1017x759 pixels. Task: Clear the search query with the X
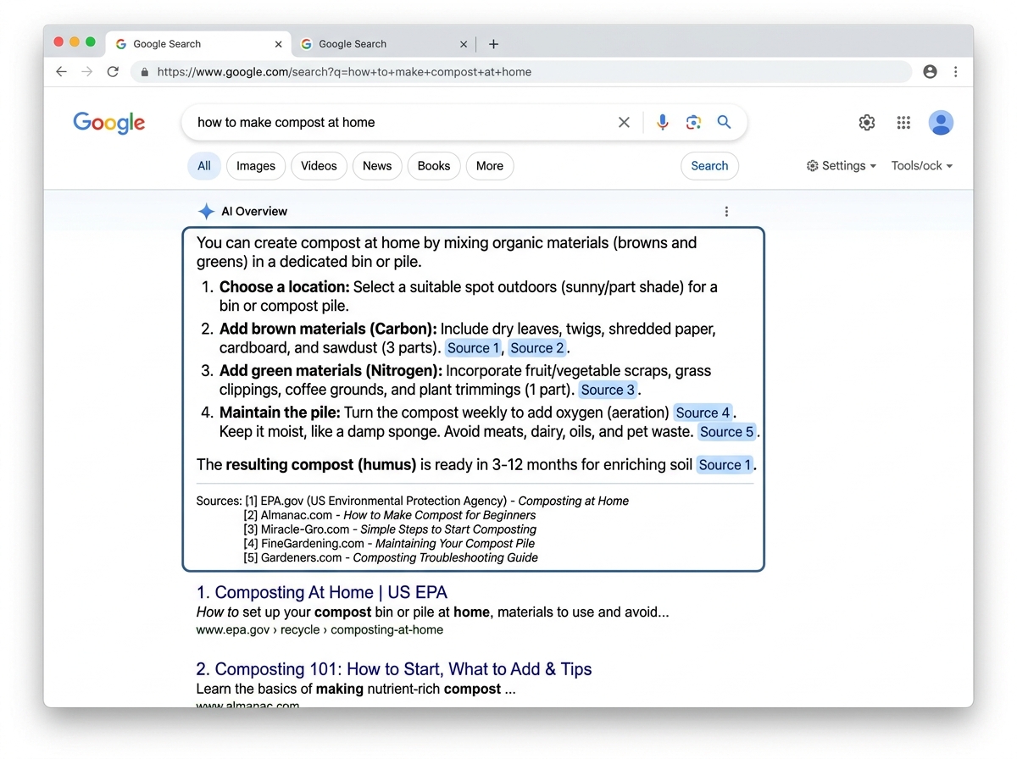pos(624,122)
